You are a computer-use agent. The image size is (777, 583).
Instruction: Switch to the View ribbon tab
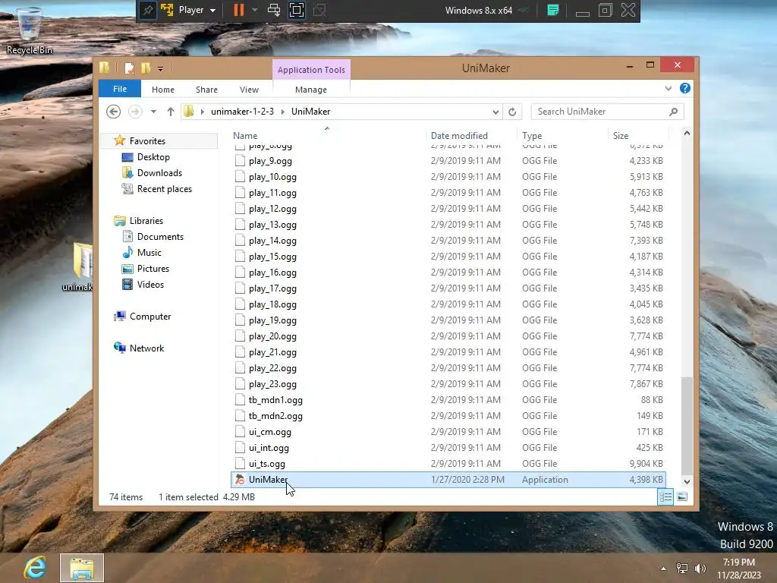(249, 90)
